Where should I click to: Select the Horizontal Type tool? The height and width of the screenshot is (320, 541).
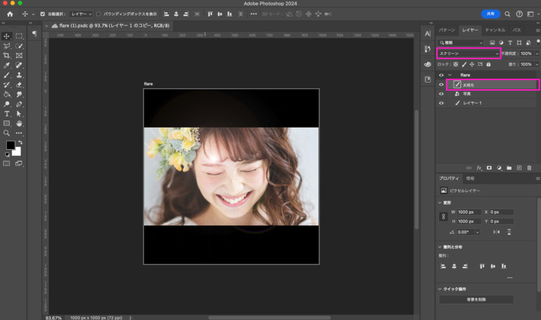(7, 114)
